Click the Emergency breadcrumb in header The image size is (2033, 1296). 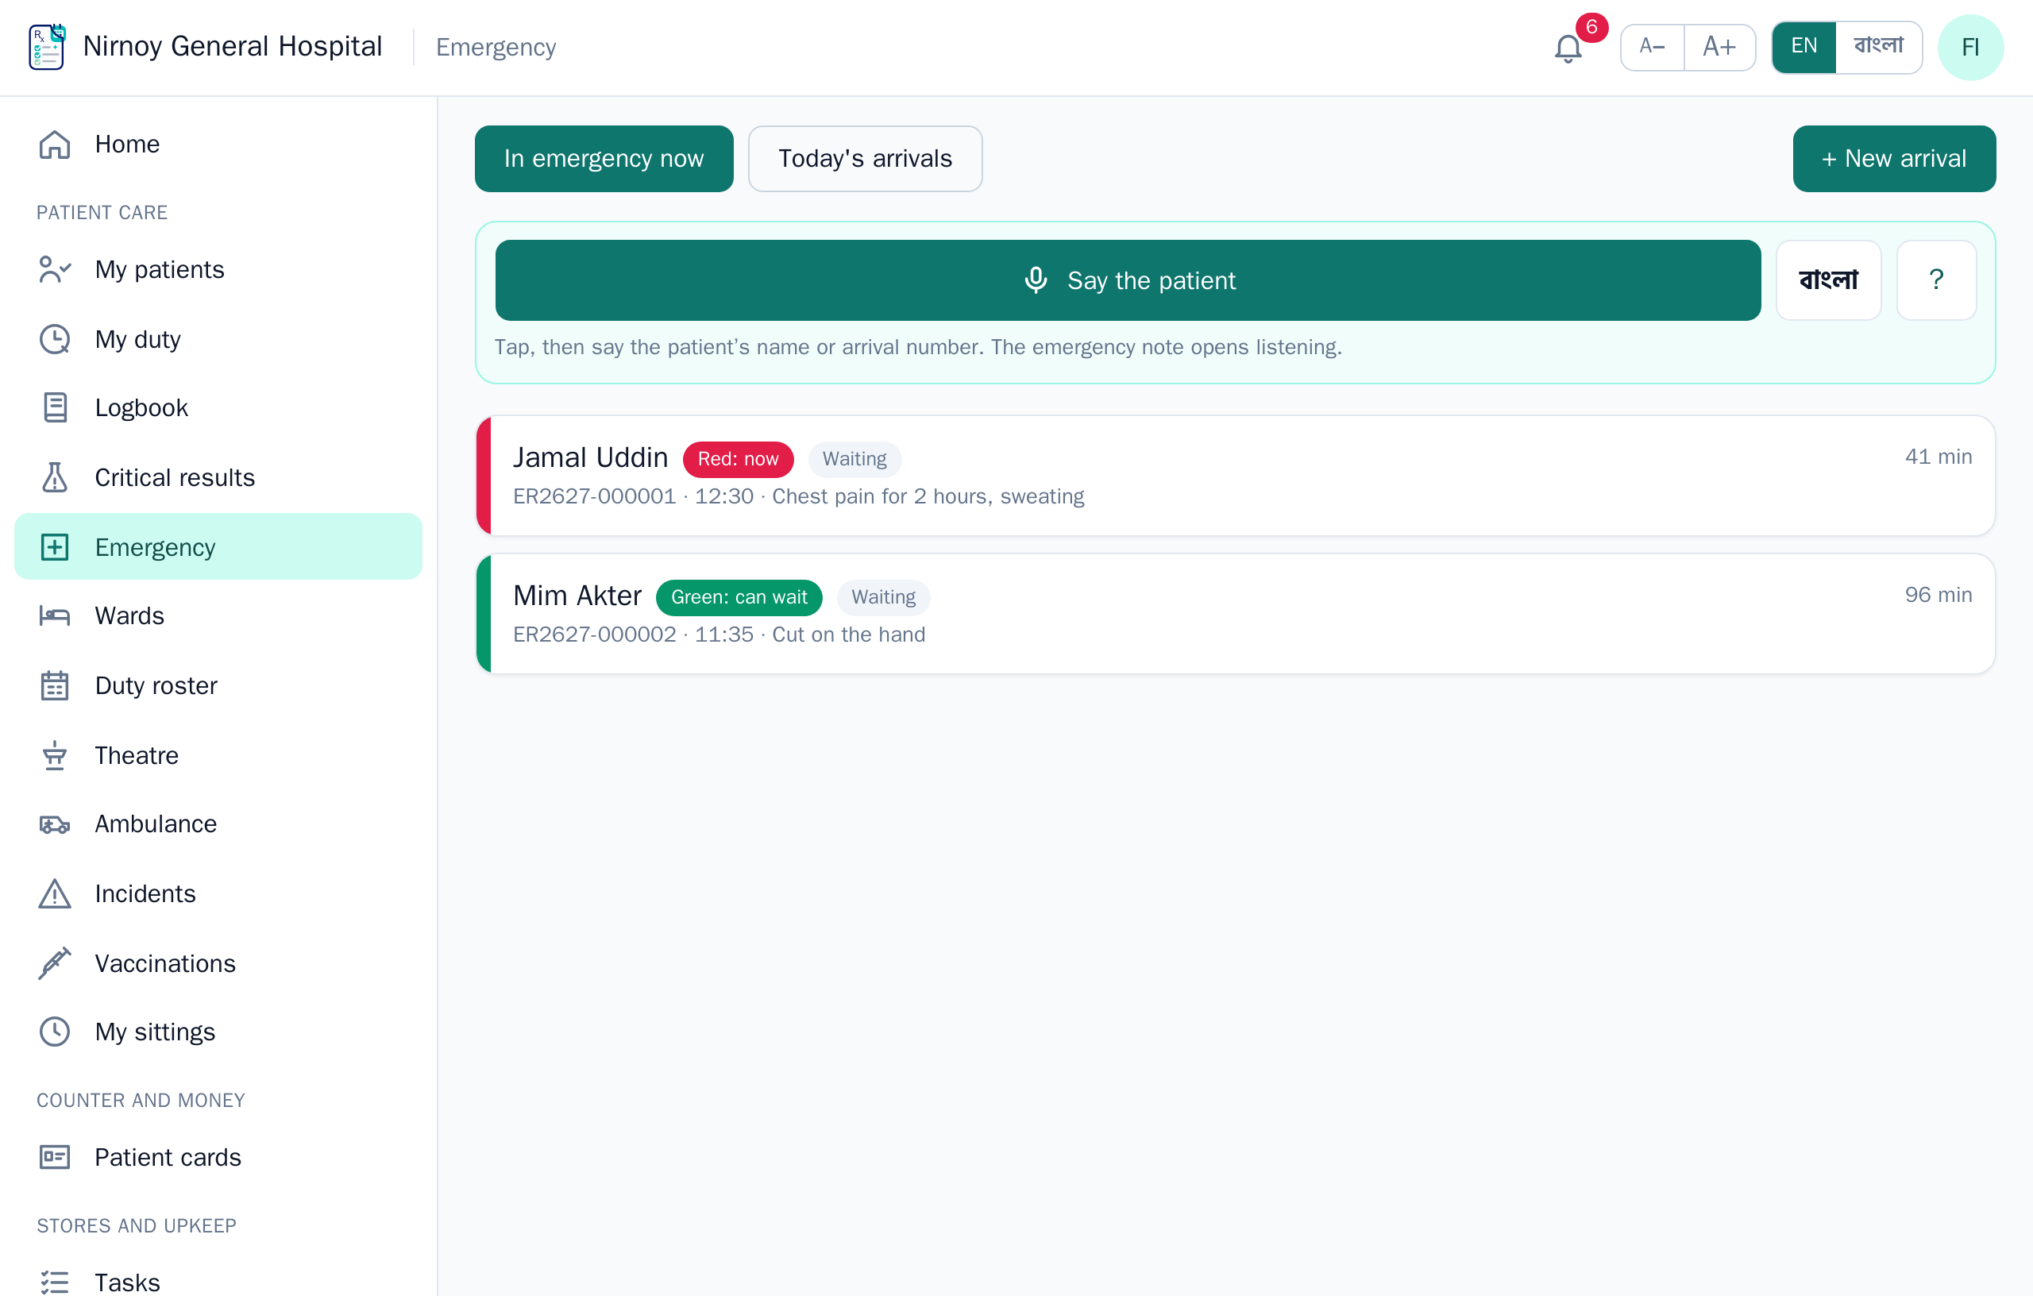(x=496, y=48)
